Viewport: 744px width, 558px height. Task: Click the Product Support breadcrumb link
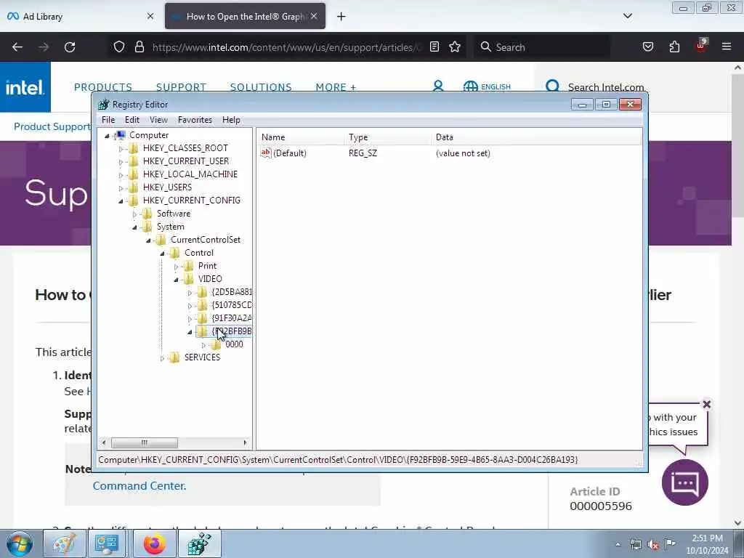point(52,126)
